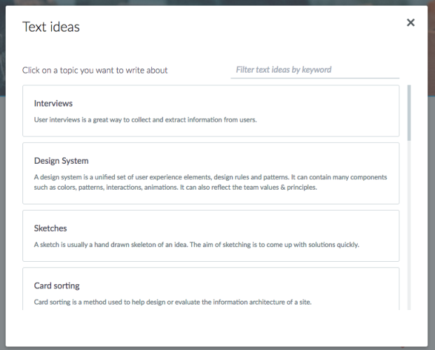The image size is (435, 350).
Task: Click the empty footer area of the dialog
Action: click(x=216, y=328)
